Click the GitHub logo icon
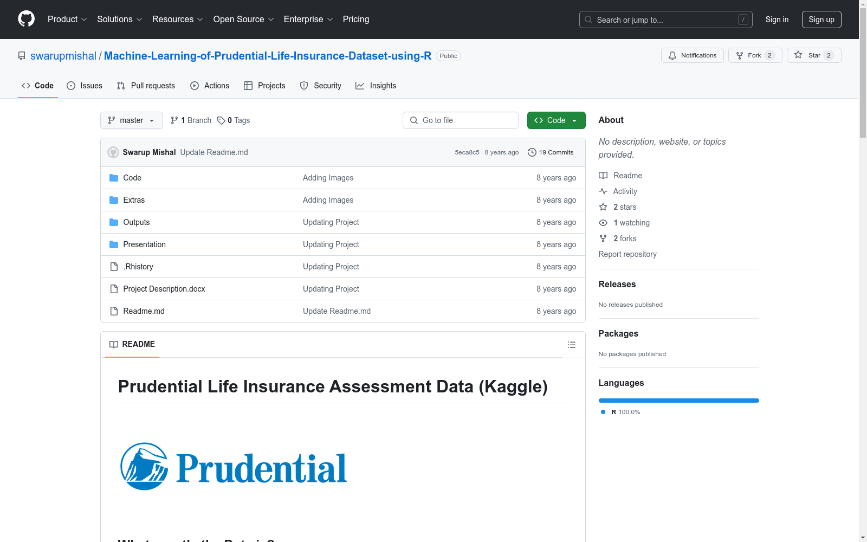The image size is (867, 542). point(26,19)
